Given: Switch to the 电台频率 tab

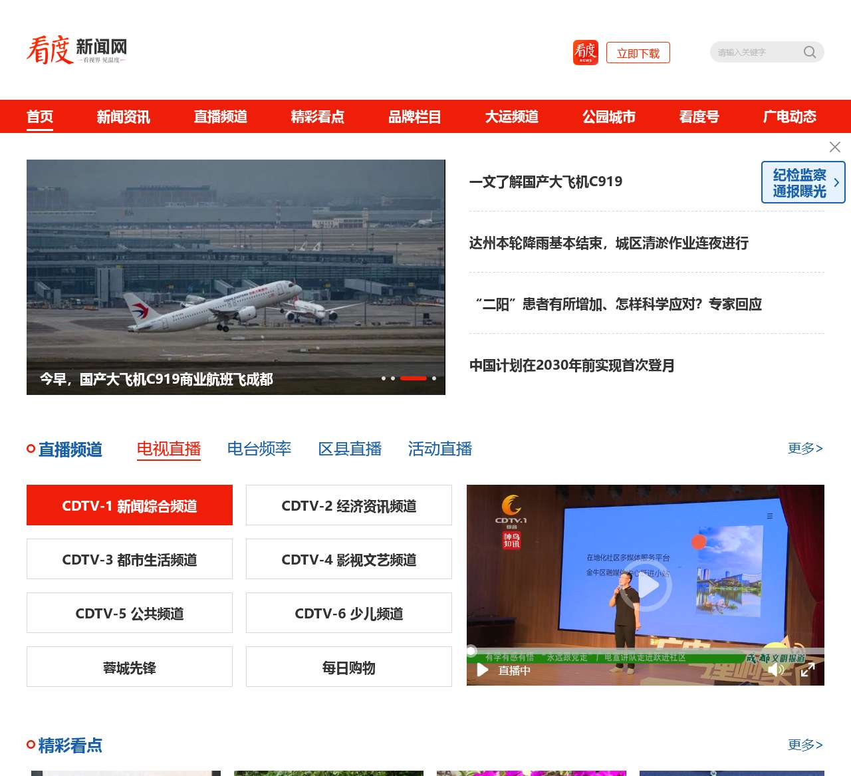Looking at the screenshot, I should click(259, 449).
